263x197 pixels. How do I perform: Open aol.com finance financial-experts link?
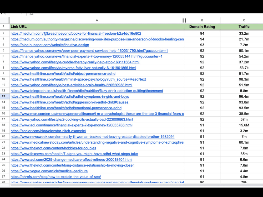[72, 125]
